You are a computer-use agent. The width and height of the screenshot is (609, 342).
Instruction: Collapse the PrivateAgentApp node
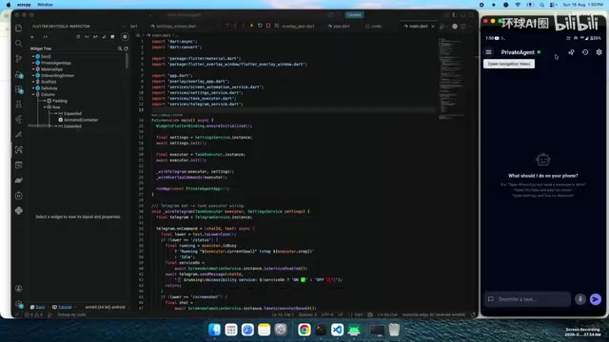pyautogui.click(x=33, y=63)
